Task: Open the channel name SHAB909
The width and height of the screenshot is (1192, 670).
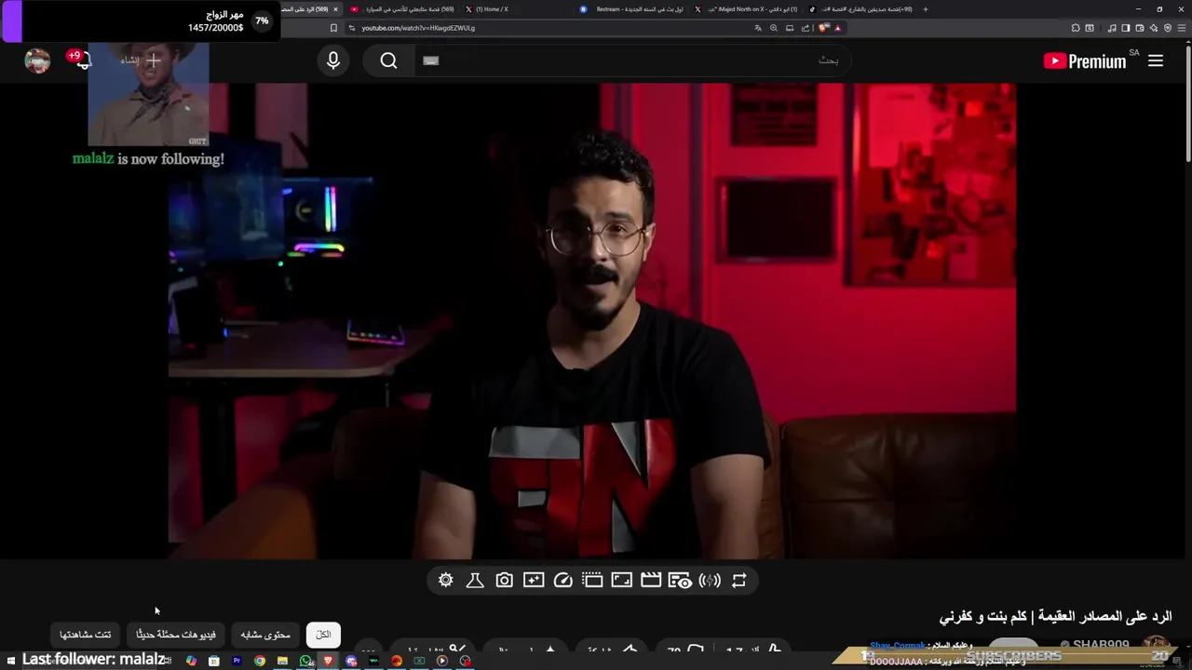Action: point(1101,644)
